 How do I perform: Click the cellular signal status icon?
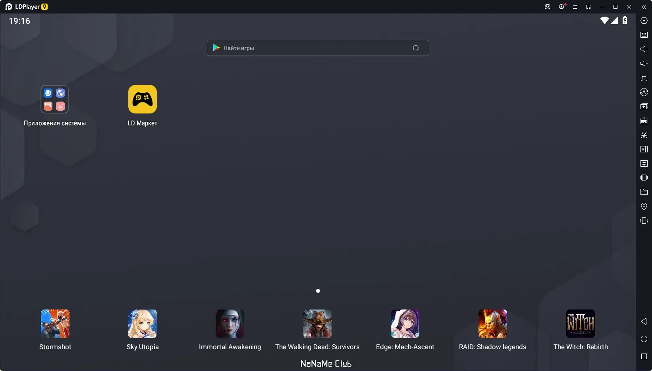(614, 20)
